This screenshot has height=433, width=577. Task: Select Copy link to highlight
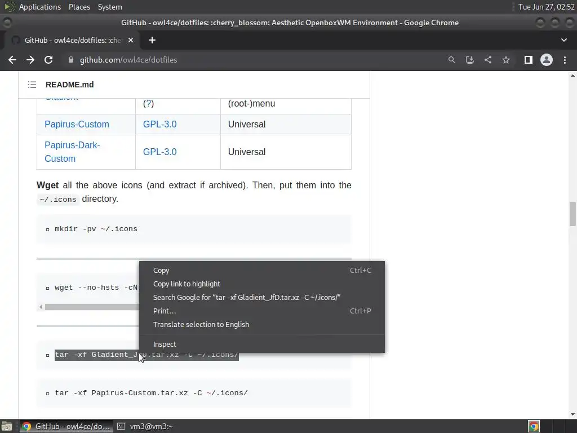[262, 284]
